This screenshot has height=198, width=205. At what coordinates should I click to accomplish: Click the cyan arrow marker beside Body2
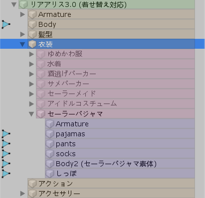pyautogui.click(x=6, y=164)
